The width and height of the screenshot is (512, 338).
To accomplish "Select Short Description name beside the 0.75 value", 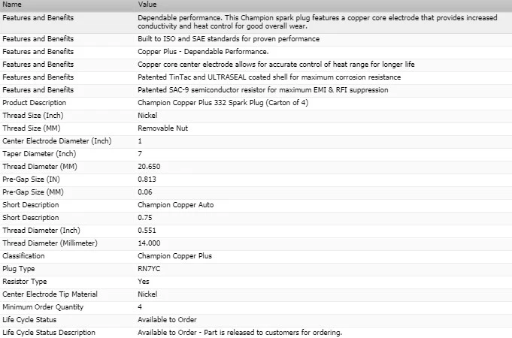I will [31, 218].
